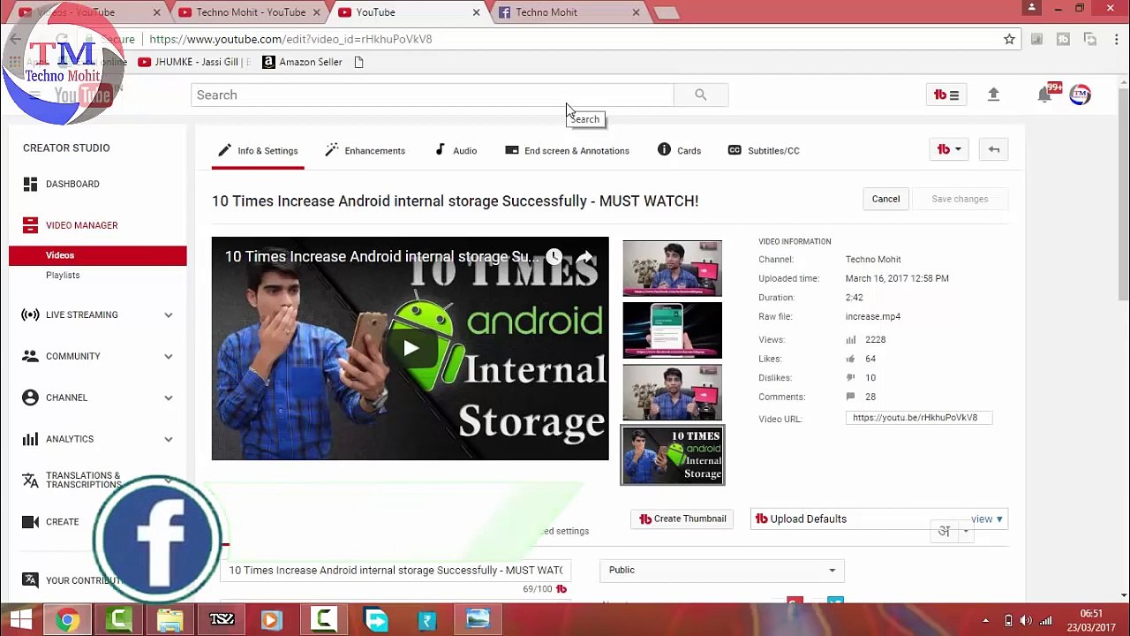Image resolution: width=1130 pixels, height=636 pixels.
Task: Click the Cancel button
Action: click(885, 199)
